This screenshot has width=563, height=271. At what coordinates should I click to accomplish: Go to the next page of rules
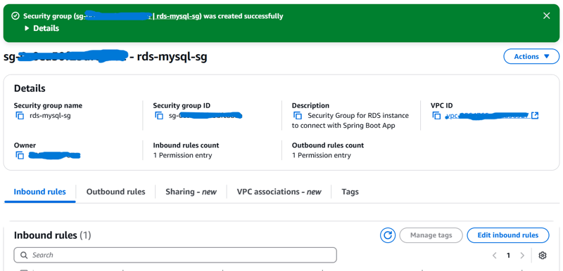(x=522, y=256)
